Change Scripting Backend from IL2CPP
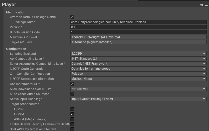 [x=139, y=54]
